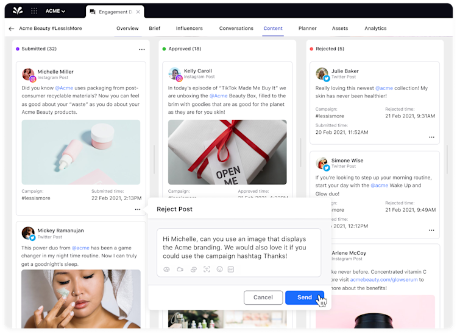Open the Overview tab
Image resolution: width=457 pixels, height=334 pixels.
(127, 28)
